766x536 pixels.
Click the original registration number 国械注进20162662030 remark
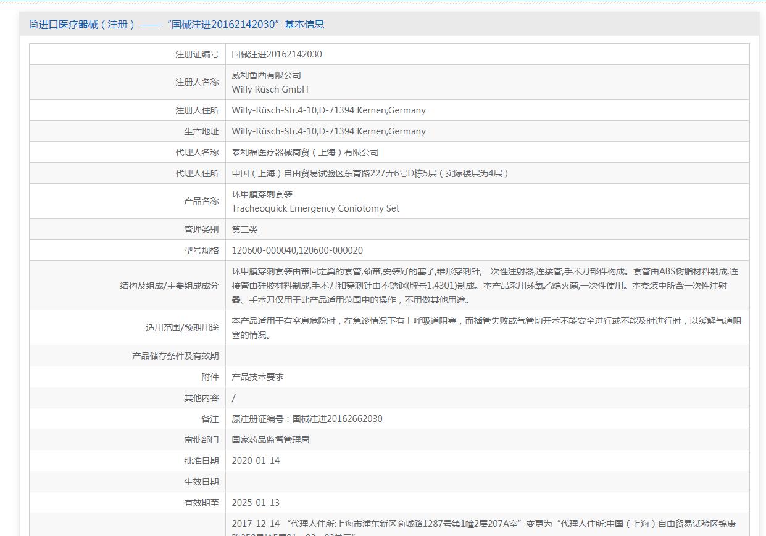coord(307,419)
